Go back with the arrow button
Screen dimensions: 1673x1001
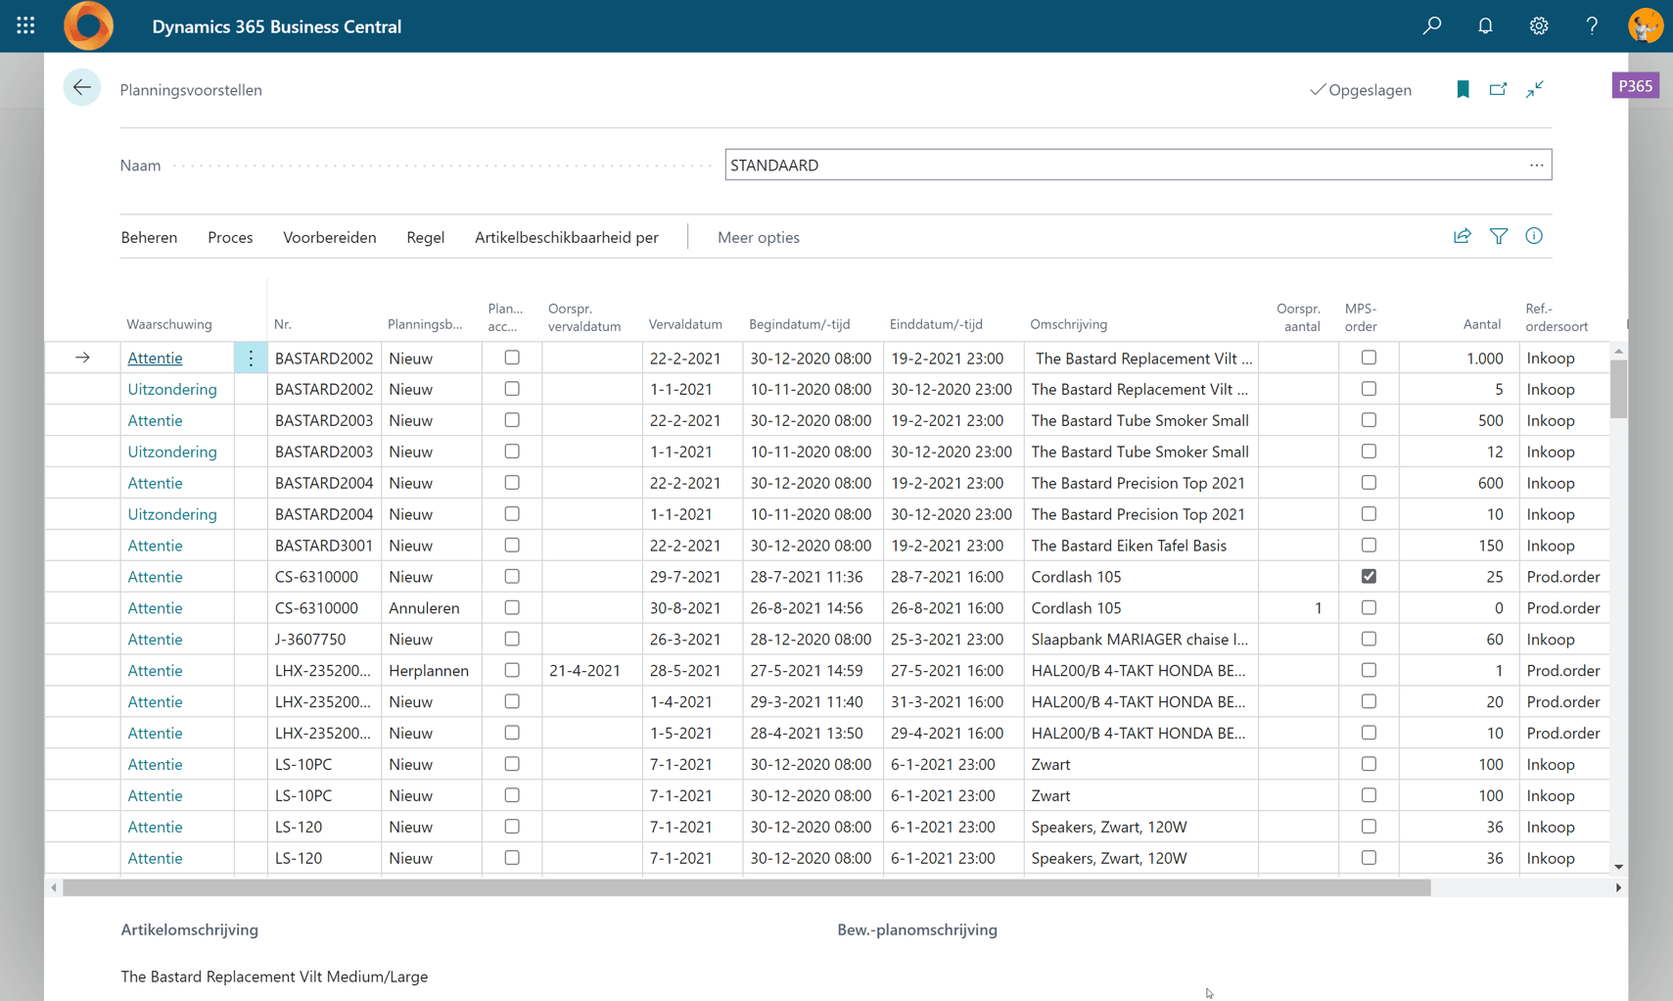point(82,88)
